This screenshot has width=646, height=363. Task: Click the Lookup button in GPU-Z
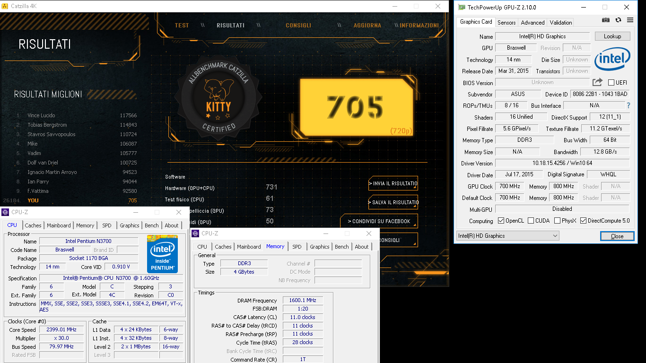tap(612, 36)
